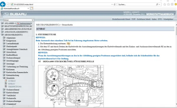Click the folder icon next to Nockenwelle
Screen dimensions: 177x108
[x=4, y=98]
